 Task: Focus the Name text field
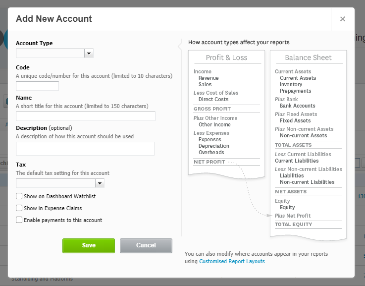coord(86,116)
